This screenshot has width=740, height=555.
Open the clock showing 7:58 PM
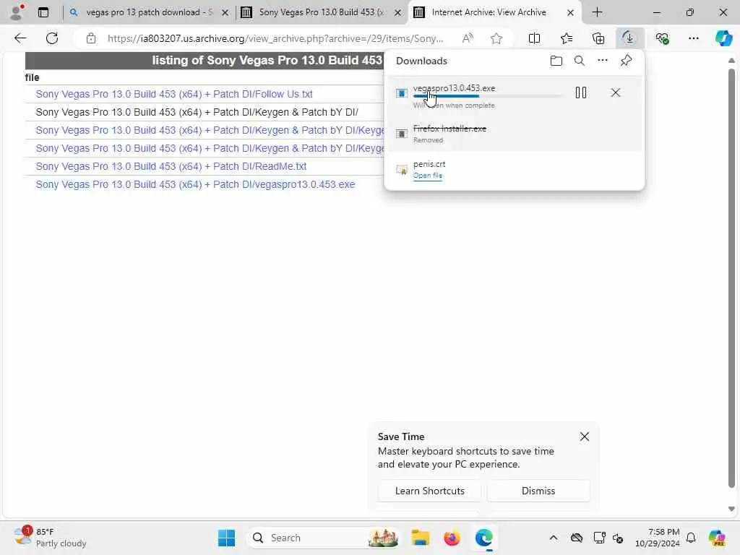click(x=658, y=538)
